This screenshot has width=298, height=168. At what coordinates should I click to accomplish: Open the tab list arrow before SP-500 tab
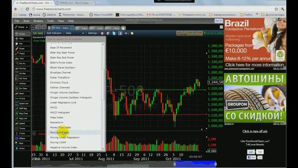pyautogui.click(x=49, y=28)
